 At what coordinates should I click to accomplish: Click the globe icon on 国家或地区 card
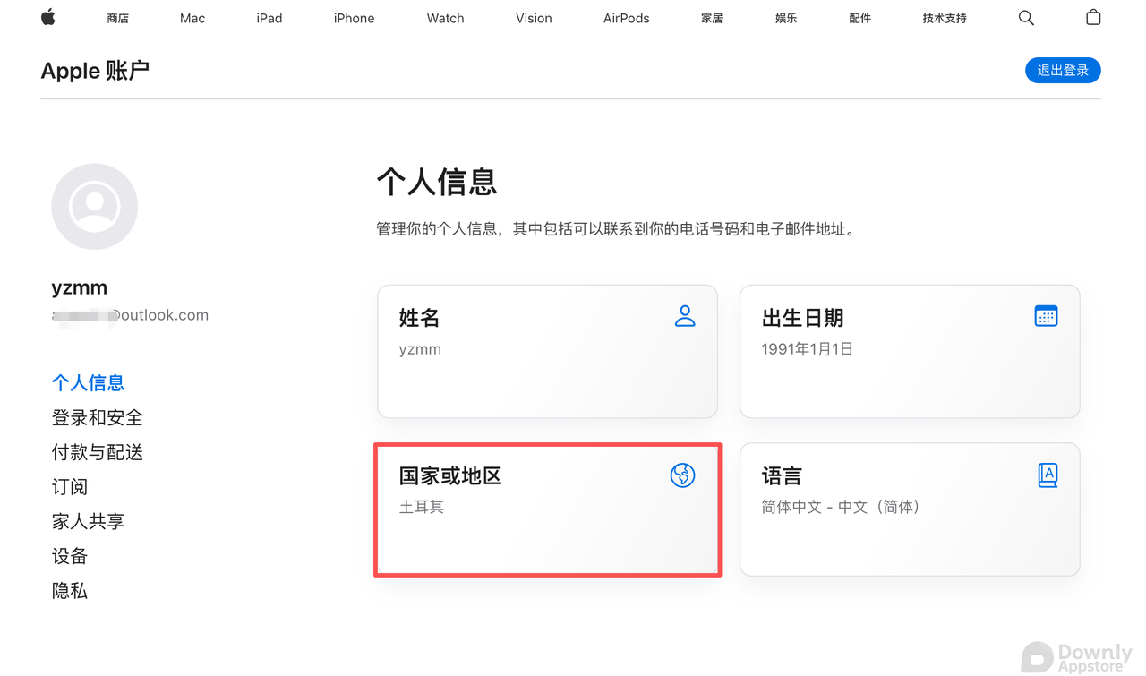pos(683,475)
